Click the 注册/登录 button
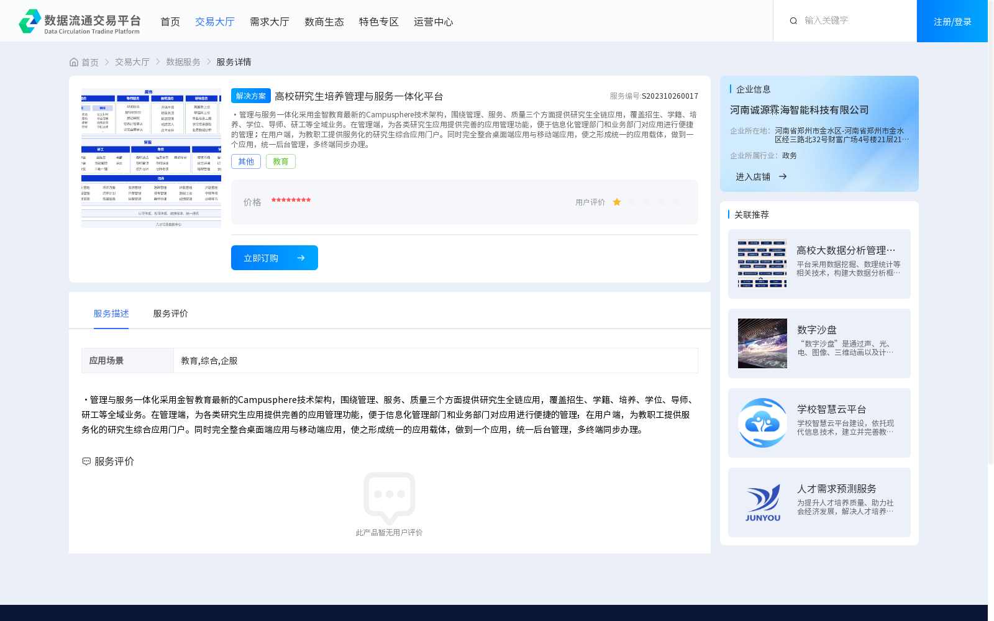 pos(952,21)
